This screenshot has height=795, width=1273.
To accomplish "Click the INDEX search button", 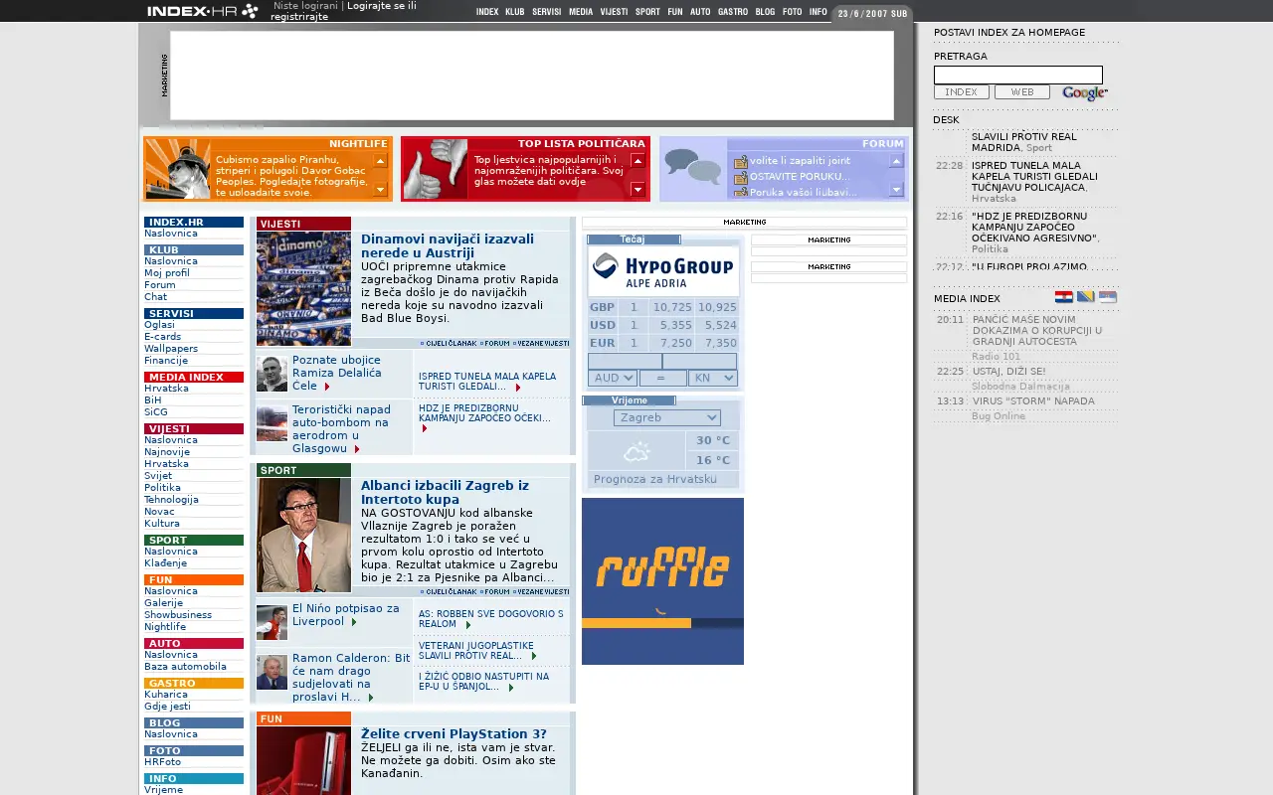I will pos(962,92).
